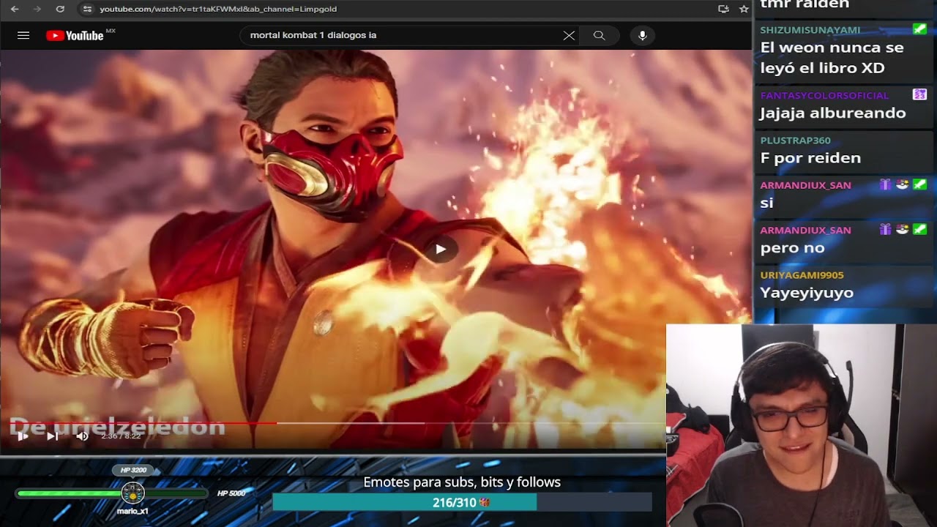Click the mario_x1 HP bar marker
This screenshot has height=527, width=937.
[x=132, y=493]
